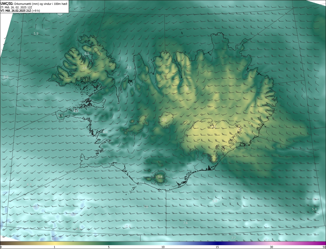Click the map title 'UWC/IG: Úrkomumætti (mm) og vindur'
The height and width of the screenshot is (249, 326).
tap(34, 4)
